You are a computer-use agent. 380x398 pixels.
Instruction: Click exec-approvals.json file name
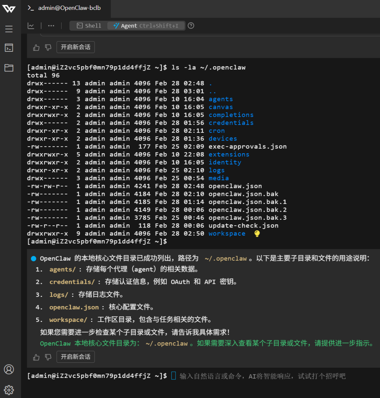pyautogui.click(x=247, y=147)
